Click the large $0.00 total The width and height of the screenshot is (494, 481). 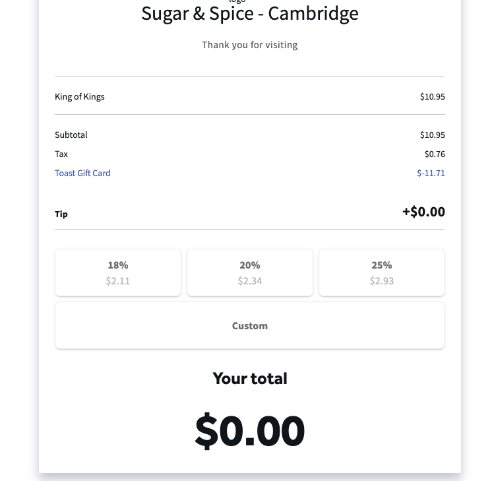250,430
